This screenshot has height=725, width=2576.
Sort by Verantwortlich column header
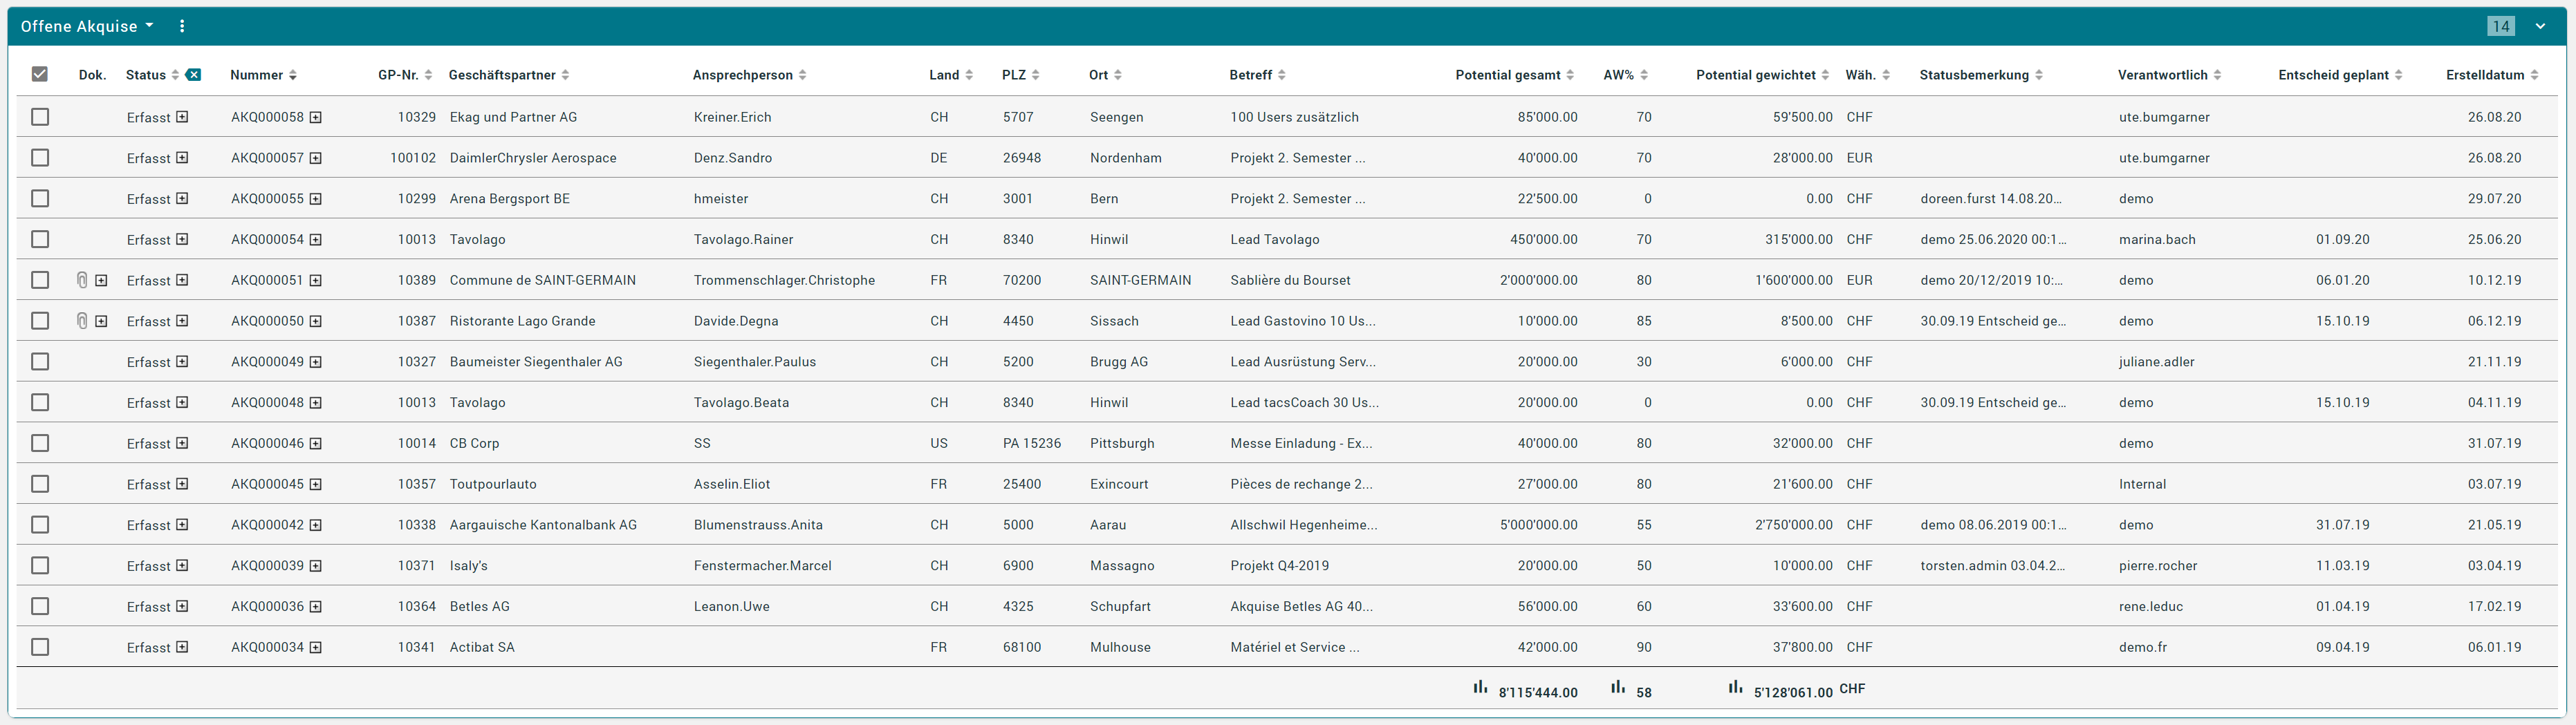click(2169, 75)
